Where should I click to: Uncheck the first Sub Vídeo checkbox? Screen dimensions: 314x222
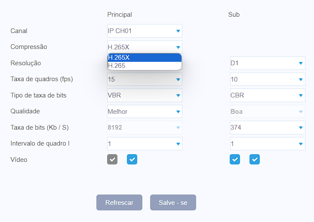[x=235, y=159]
